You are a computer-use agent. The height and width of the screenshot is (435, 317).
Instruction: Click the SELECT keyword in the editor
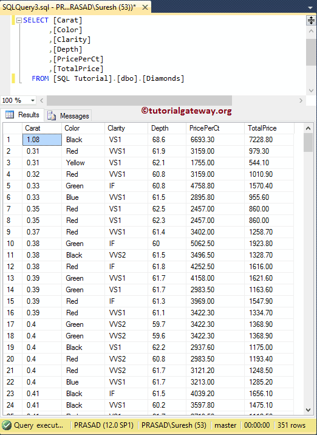[36, 20]
